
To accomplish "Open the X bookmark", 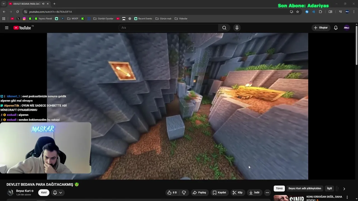I will (x=18, y=18).
